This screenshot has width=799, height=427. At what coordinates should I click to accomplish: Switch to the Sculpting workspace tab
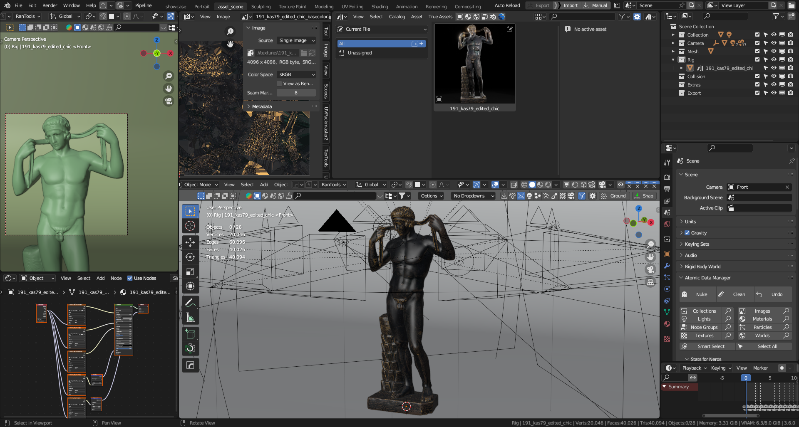click(261, 6)
